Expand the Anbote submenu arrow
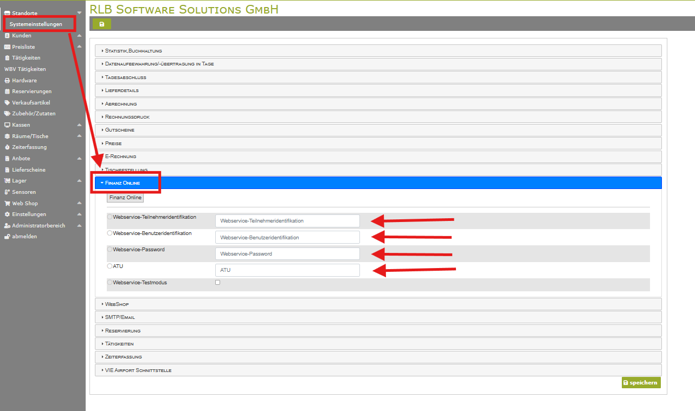The image size is (695, 411). [79, 159]
